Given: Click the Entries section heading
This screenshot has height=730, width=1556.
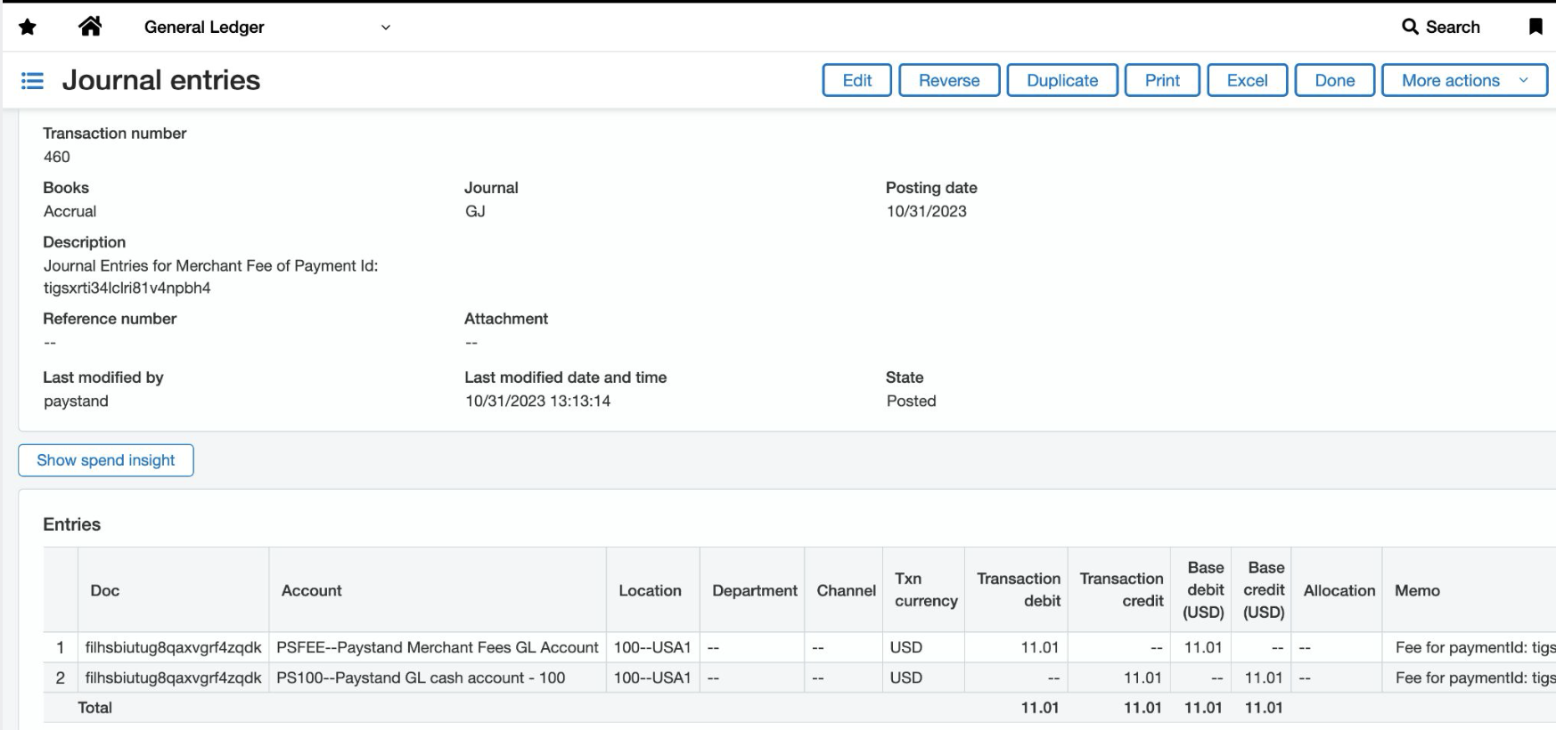Looking at the screenshot, I should pos(71,524).
